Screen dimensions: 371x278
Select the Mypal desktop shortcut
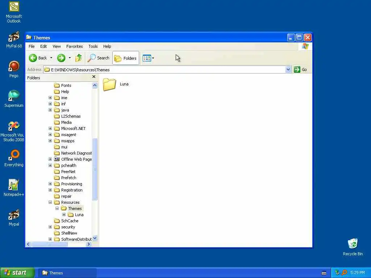[x=14, y=218]
